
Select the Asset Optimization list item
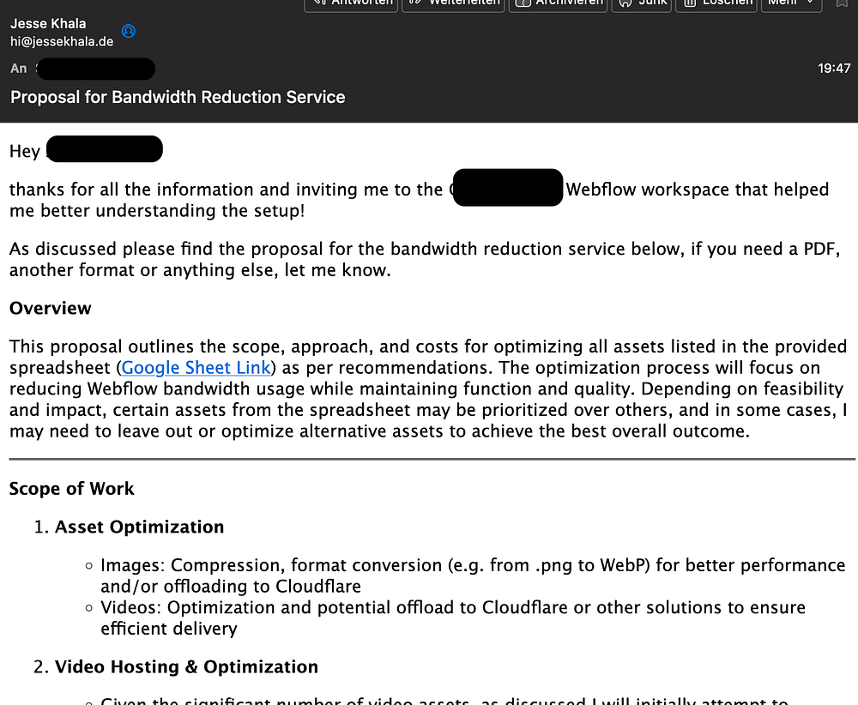(140, 527)
